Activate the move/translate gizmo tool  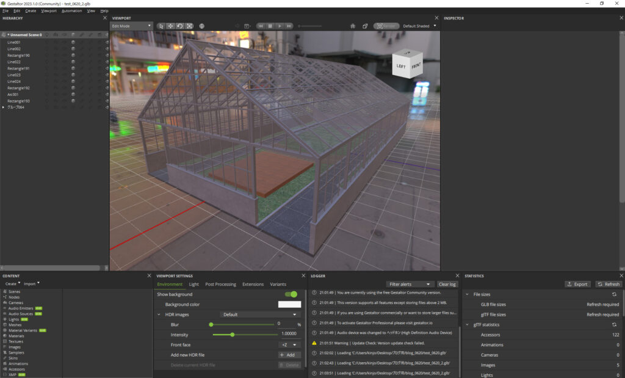pos(170,26)
